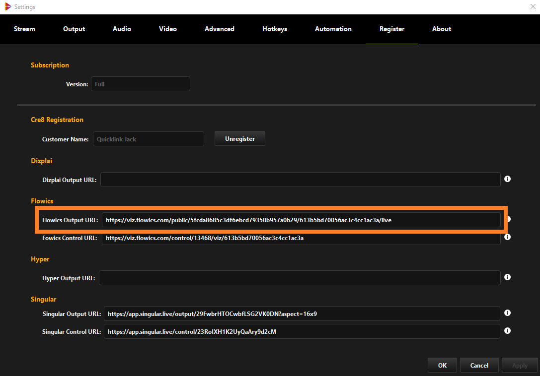Click the Fowics Control URL field
540x376 pixels.
click(x=301, y=238)
